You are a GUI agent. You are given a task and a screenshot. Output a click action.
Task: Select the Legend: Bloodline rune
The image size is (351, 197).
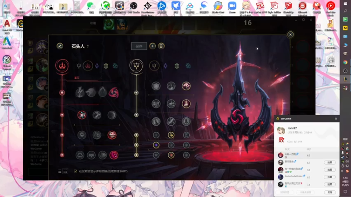point(186,104)
